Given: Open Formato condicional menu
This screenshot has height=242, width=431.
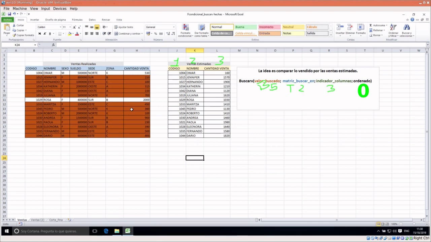Looking at the screenshot, I should pyautogui.click(x=185, y=31).
